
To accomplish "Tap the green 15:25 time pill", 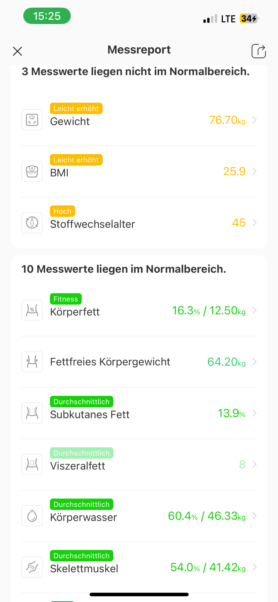I will 47,16.
